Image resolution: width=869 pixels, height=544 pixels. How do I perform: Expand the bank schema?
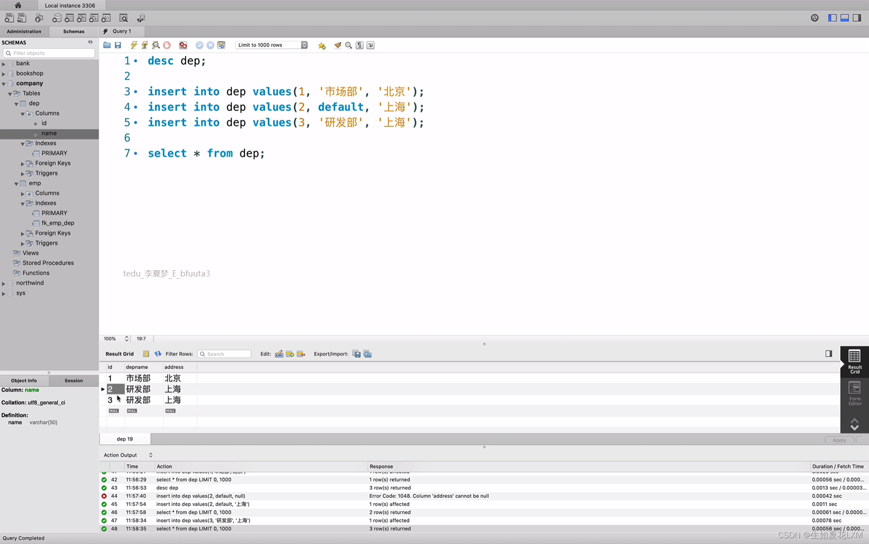coord(4,64)
